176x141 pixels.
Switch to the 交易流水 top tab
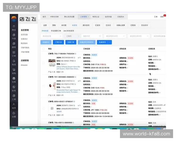click(121, 17)
